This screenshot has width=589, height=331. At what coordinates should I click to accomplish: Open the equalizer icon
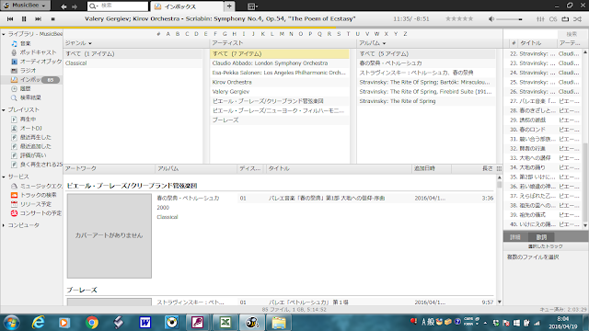(540, 18)
